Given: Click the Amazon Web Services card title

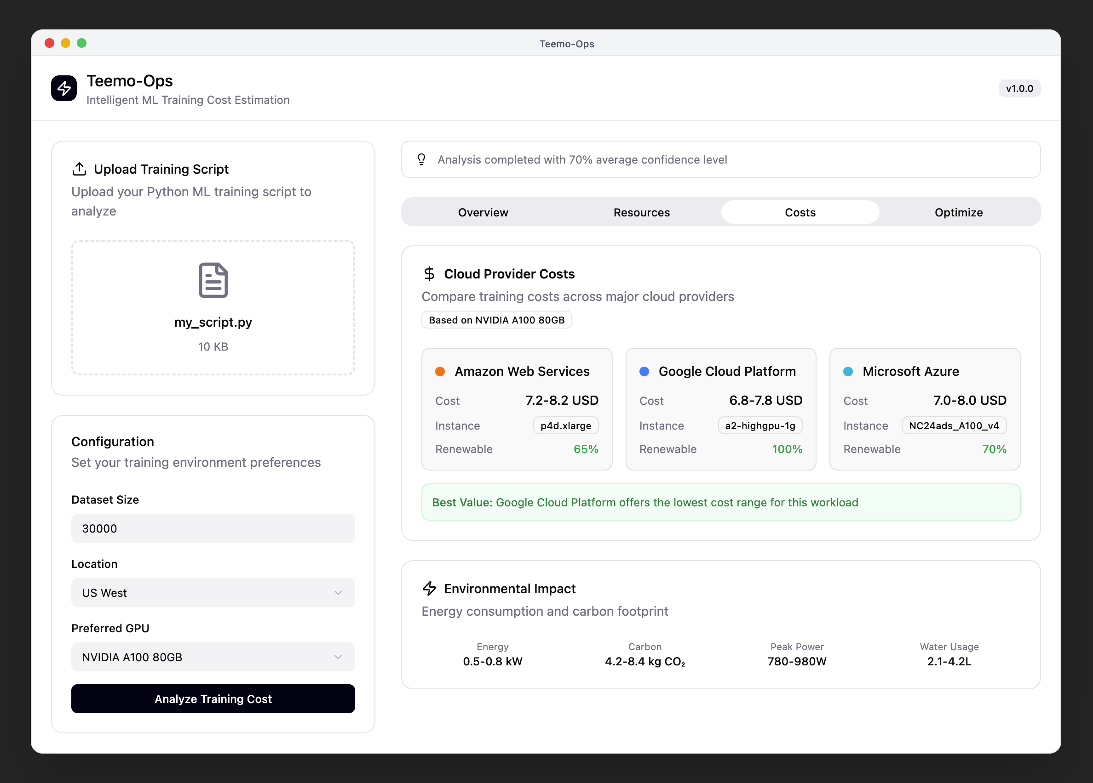Looking at the screenshot, I should coord(522,372).
